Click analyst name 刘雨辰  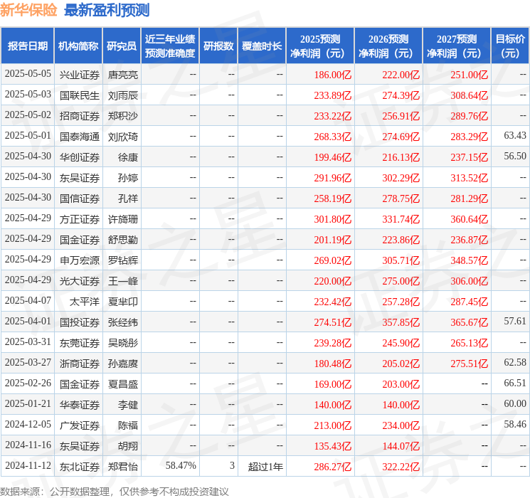(x=122, y=95)
